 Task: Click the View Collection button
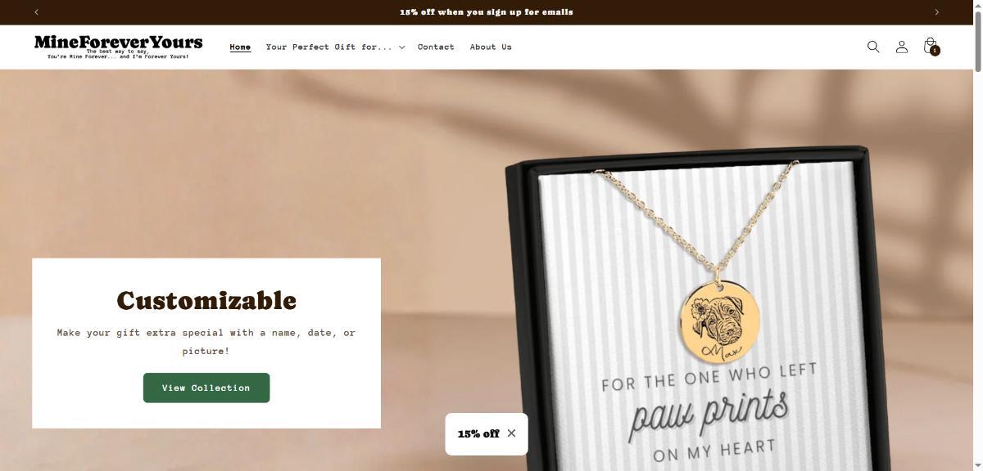pyautogui.click(x=206, y=388)
